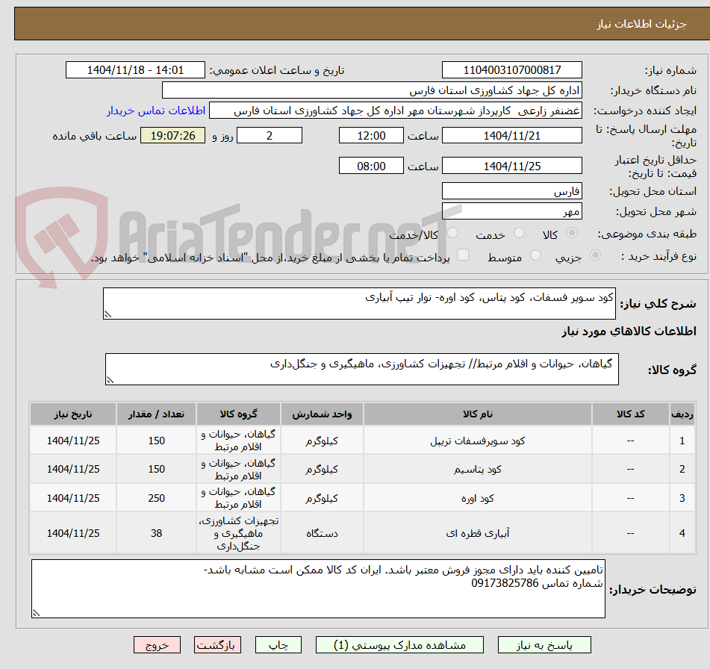The width and height of the screenshot is (710, 669).
Task: Click the 'تعداد / مقدار' column header
Action: point(156,414)
